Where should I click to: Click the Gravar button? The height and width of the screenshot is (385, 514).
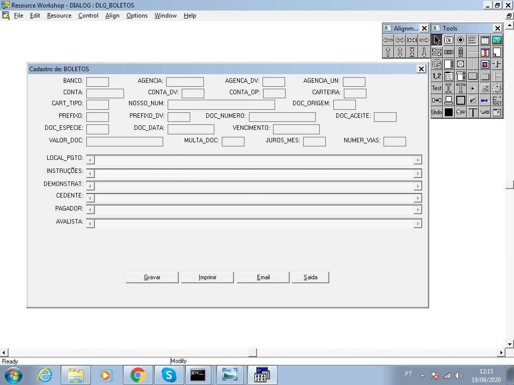152,277
